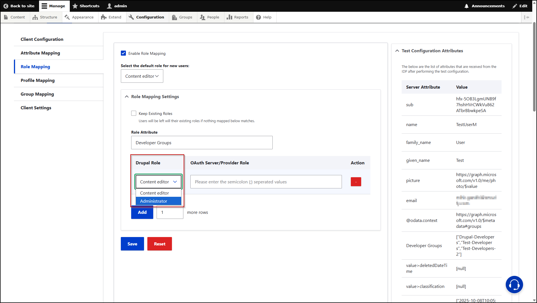Click the page vertical scrollbar
Image resolution: width=537 pixels, height=303 pixels.
click(534, 67)
